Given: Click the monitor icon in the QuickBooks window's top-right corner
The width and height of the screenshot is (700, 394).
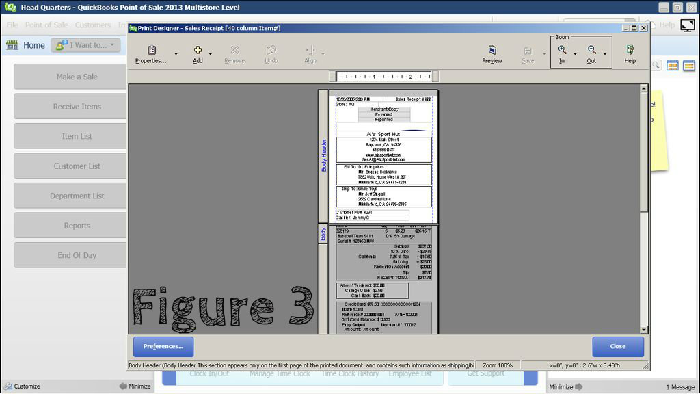Looking at the screenshot, I should [688, 25].
